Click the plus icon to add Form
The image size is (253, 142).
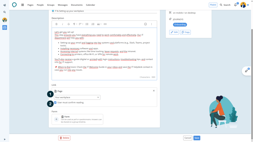pos(56,119)
